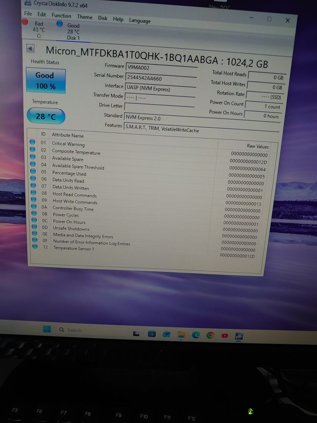This screenshot has width=317, height=423.
Task: Click status dot of Host Write Commands row
Action: pyautogui.click(x=34, y=200)
